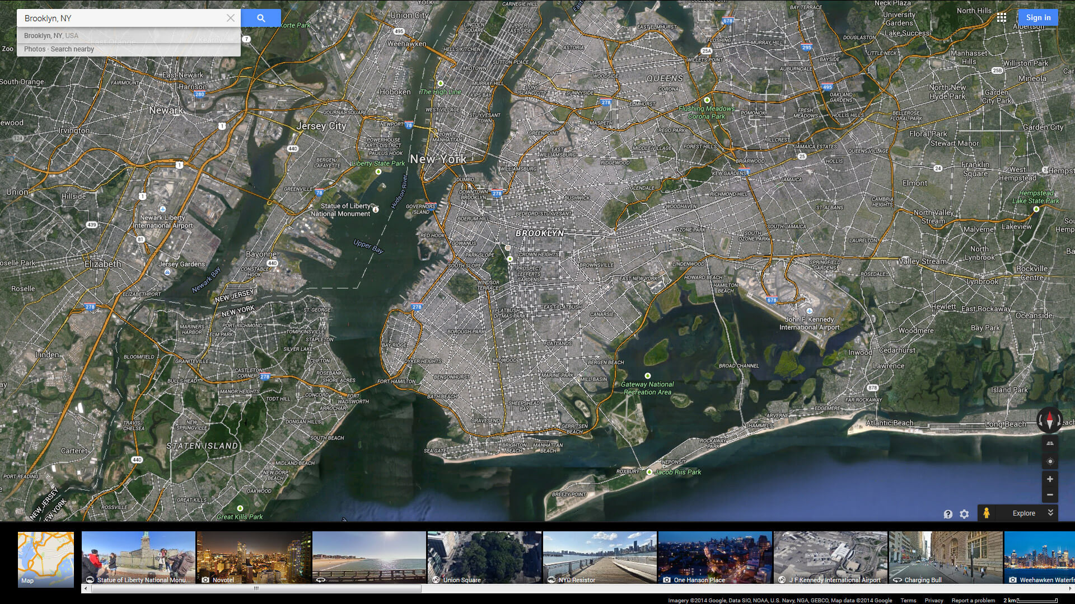Select Brooklyn, NY, USA suggestion
Image resolution: width=1075 pixels, height=604 pixels.
[x=52, y=36]
